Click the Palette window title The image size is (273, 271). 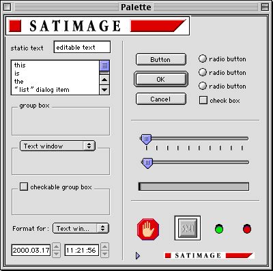[136, 7]
